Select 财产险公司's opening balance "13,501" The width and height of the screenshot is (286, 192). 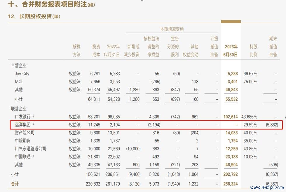click(114, 133)
